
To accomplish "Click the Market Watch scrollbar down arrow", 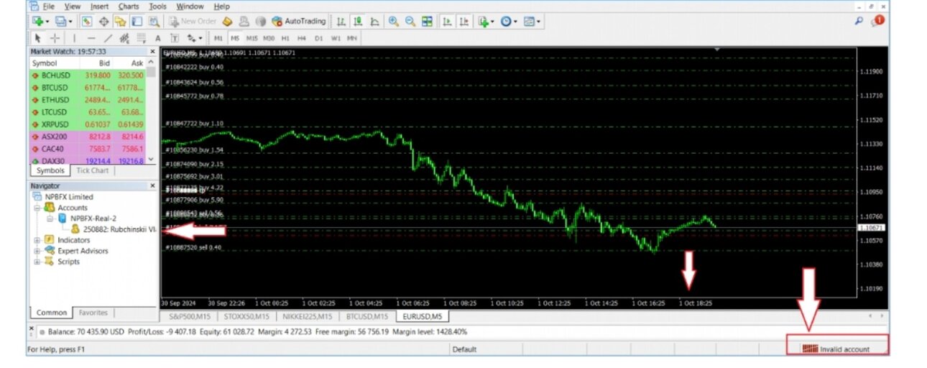I will [151, 160].
